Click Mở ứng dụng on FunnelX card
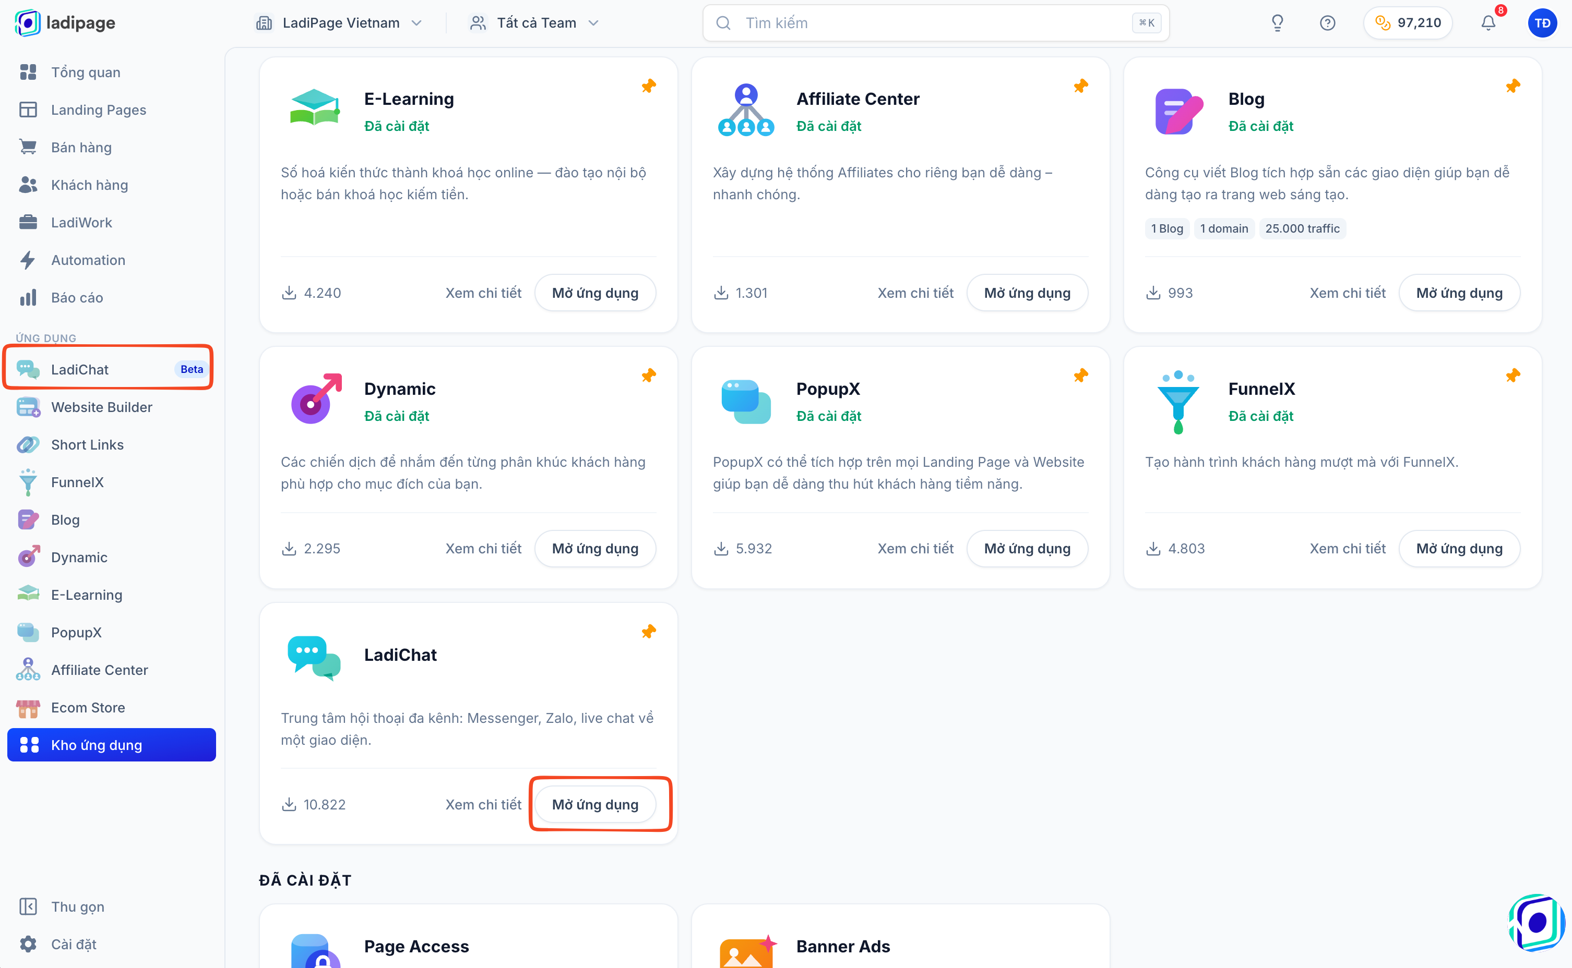The image size is (1572, 968). click(1459, 549)
